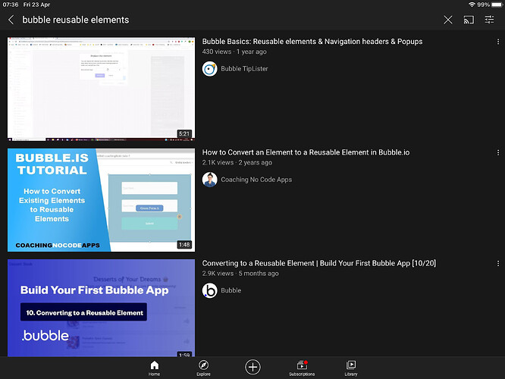Play the Build Your First Bubble App thumbnail
This screenshot has height=379, width=505.
click(101, 308)
